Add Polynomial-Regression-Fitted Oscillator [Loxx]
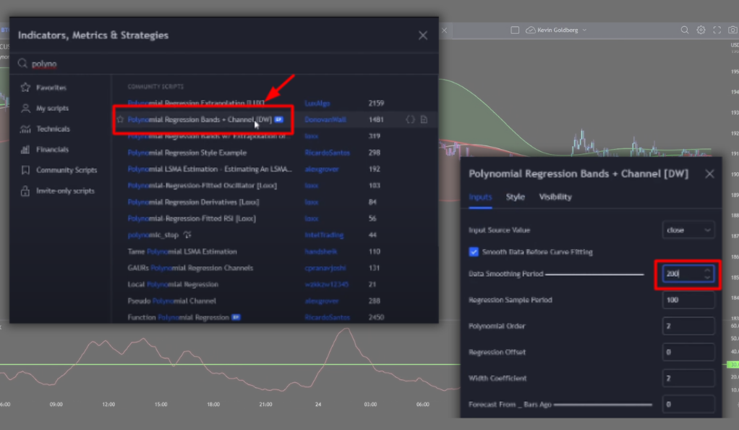This screenshot has height=430, width=739. pos(202,185)
